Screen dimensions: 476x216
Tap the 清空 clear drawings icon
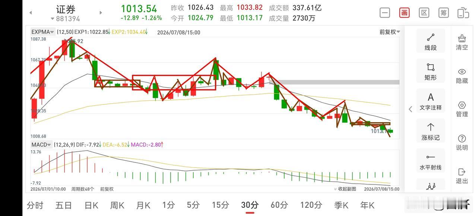click(462, 42)
